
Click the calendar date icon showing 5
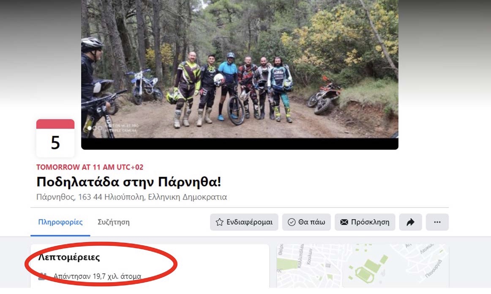coord(55,138)
